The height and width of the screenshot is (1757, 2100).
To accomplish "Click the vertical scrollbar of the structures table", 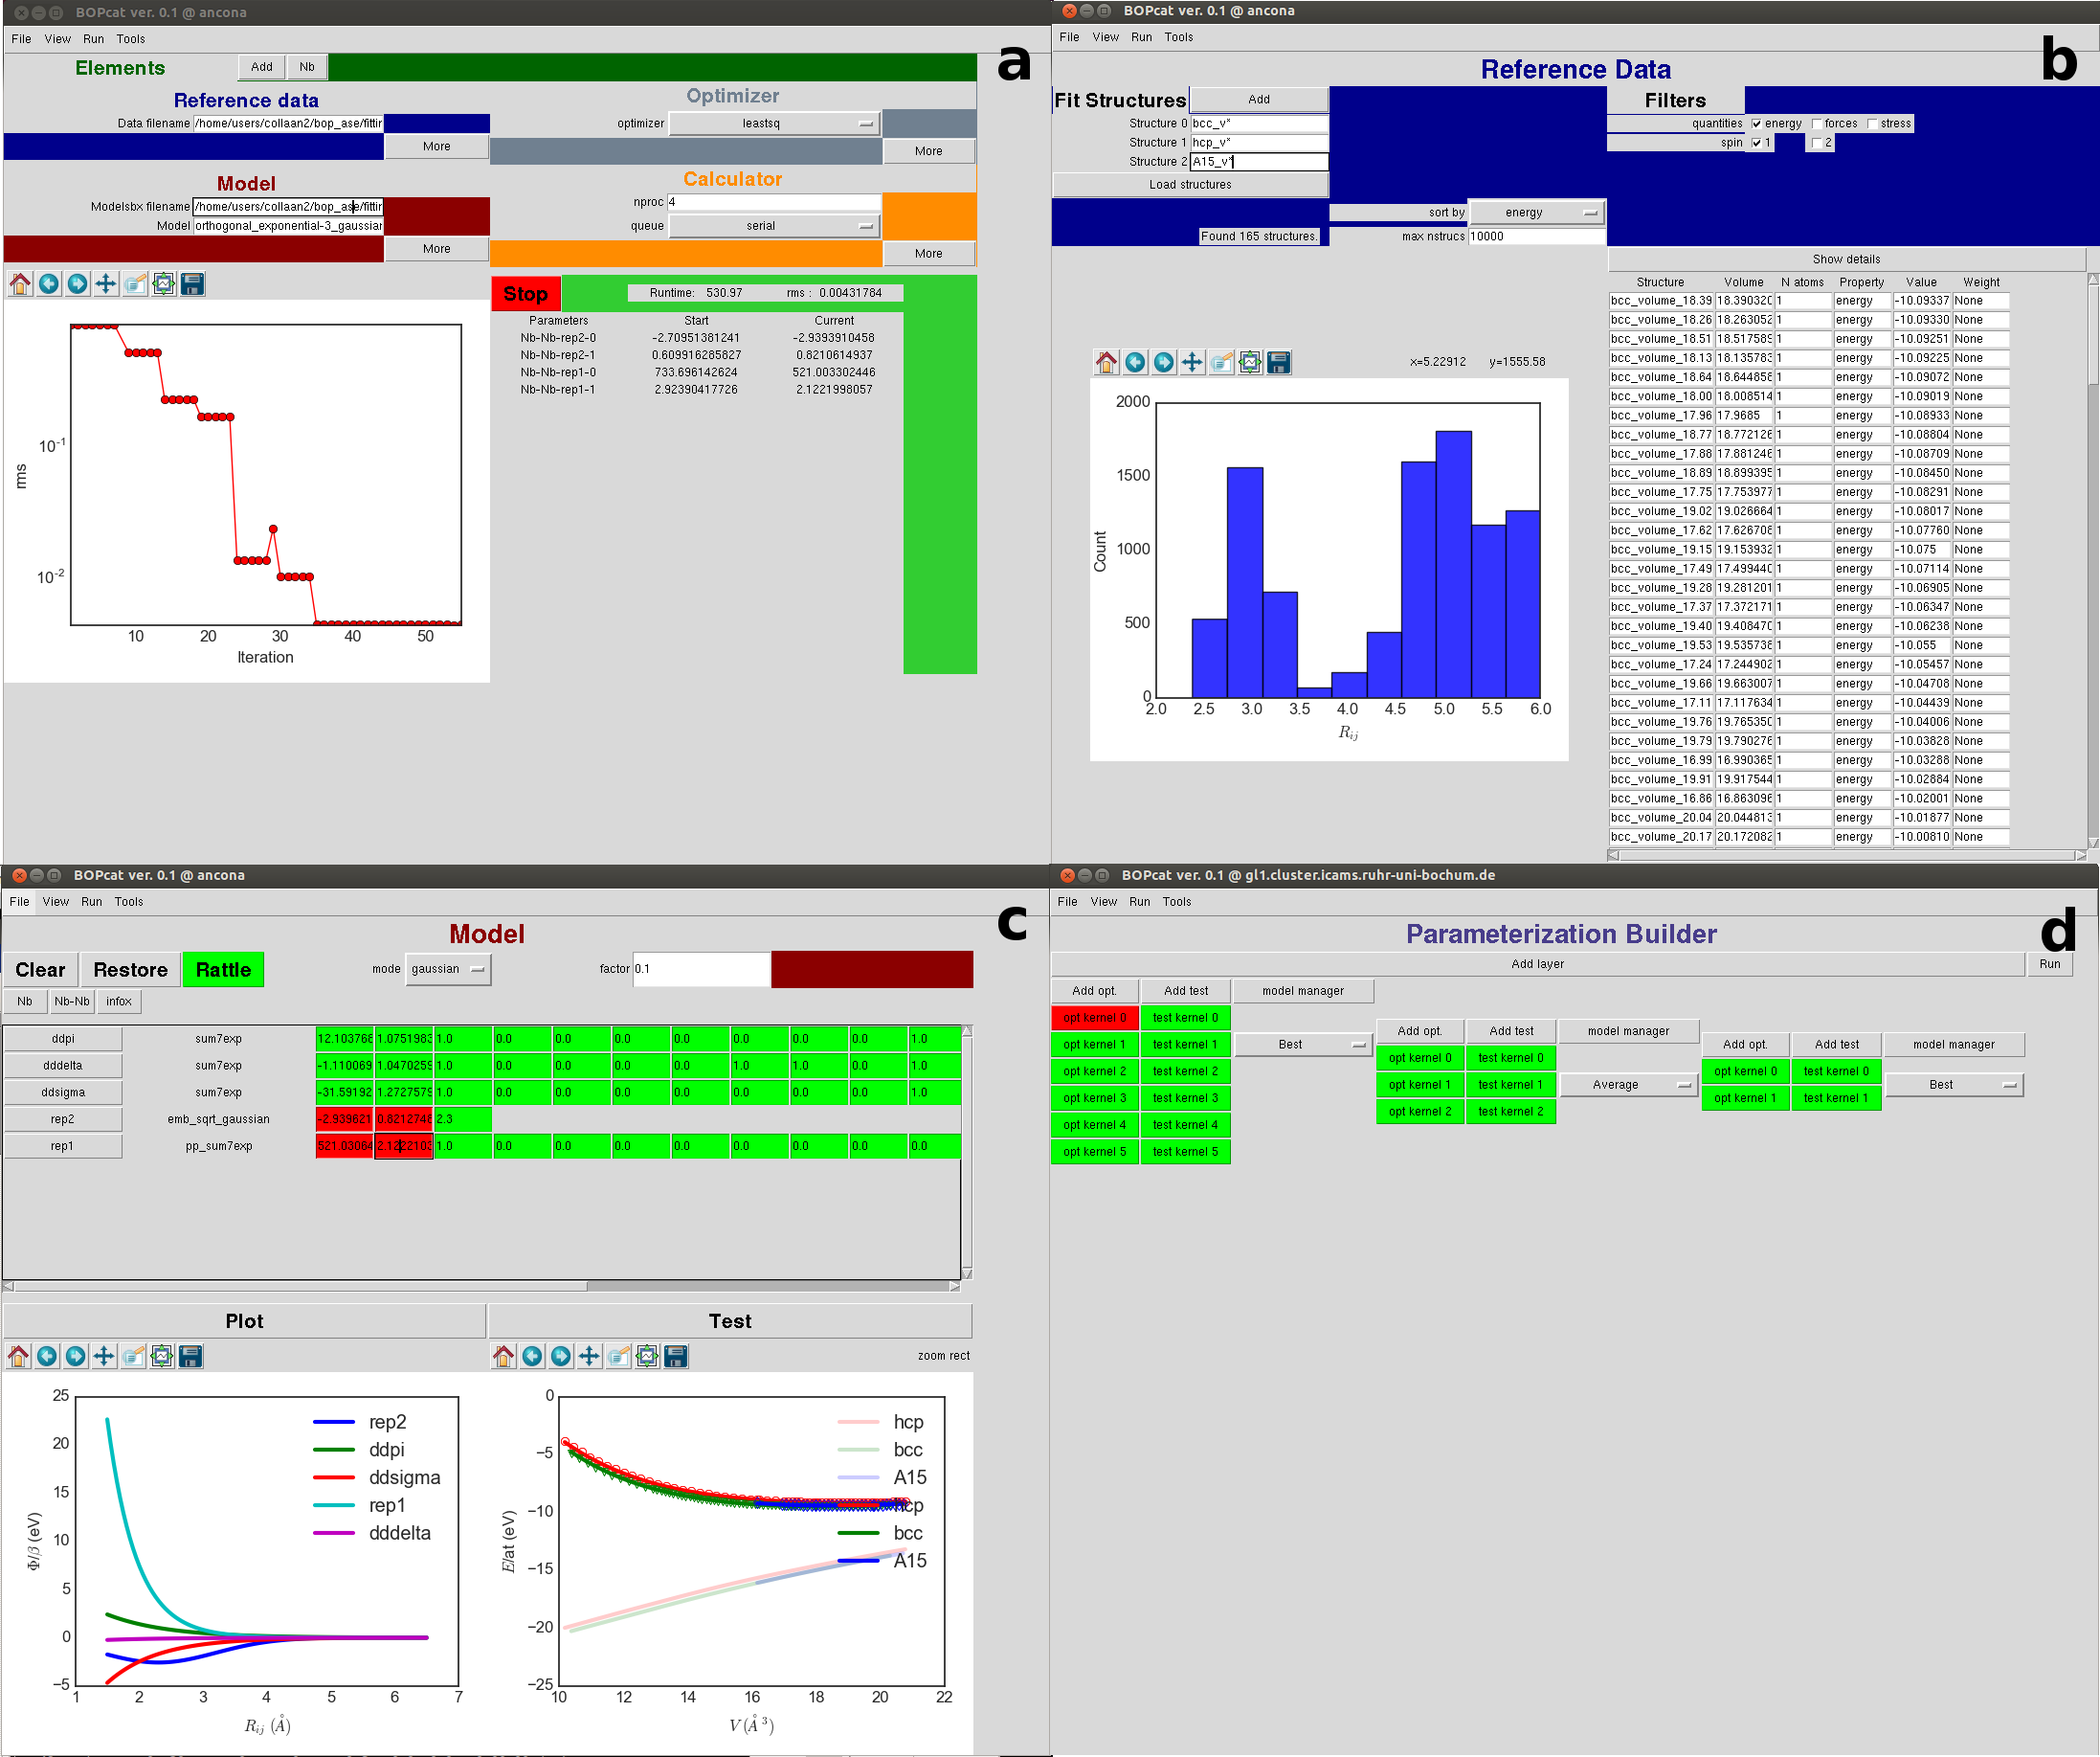I will (2093, 560).
